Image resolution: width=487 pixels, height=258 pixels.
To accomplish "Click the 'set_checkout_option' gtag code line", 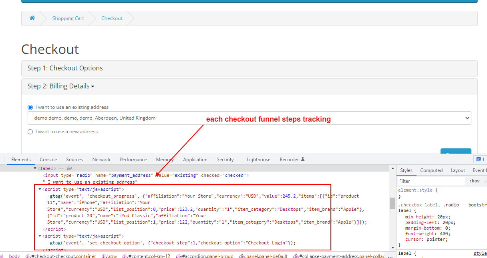I will (173, 243).
